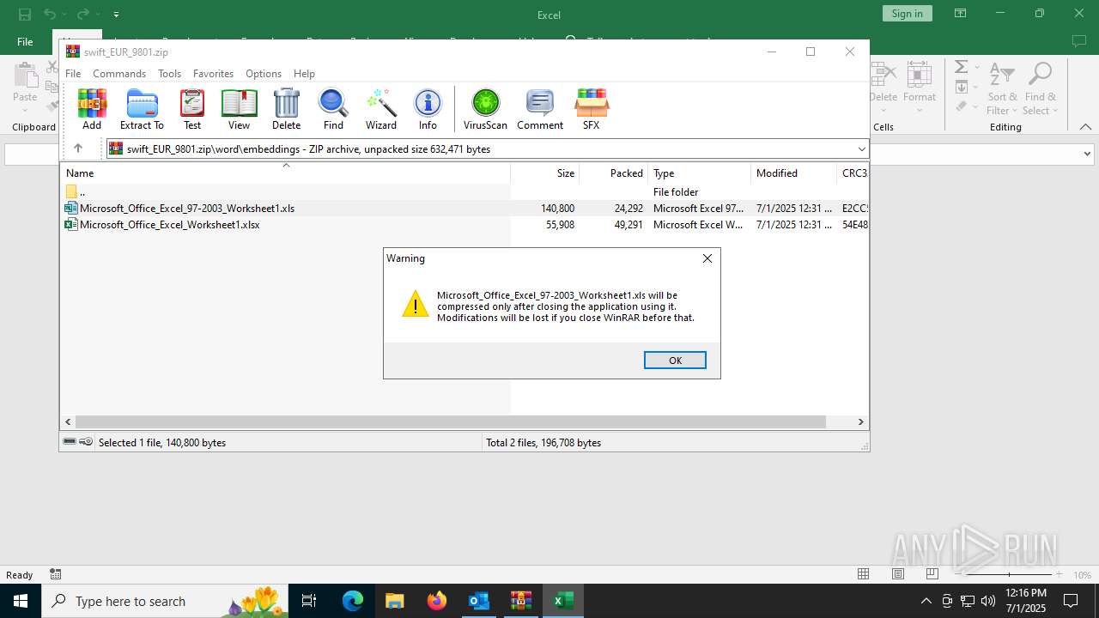This screenshot has height=618, width=1099.
Task: Go up one folder level arrow
Action: tap(77, 148)
